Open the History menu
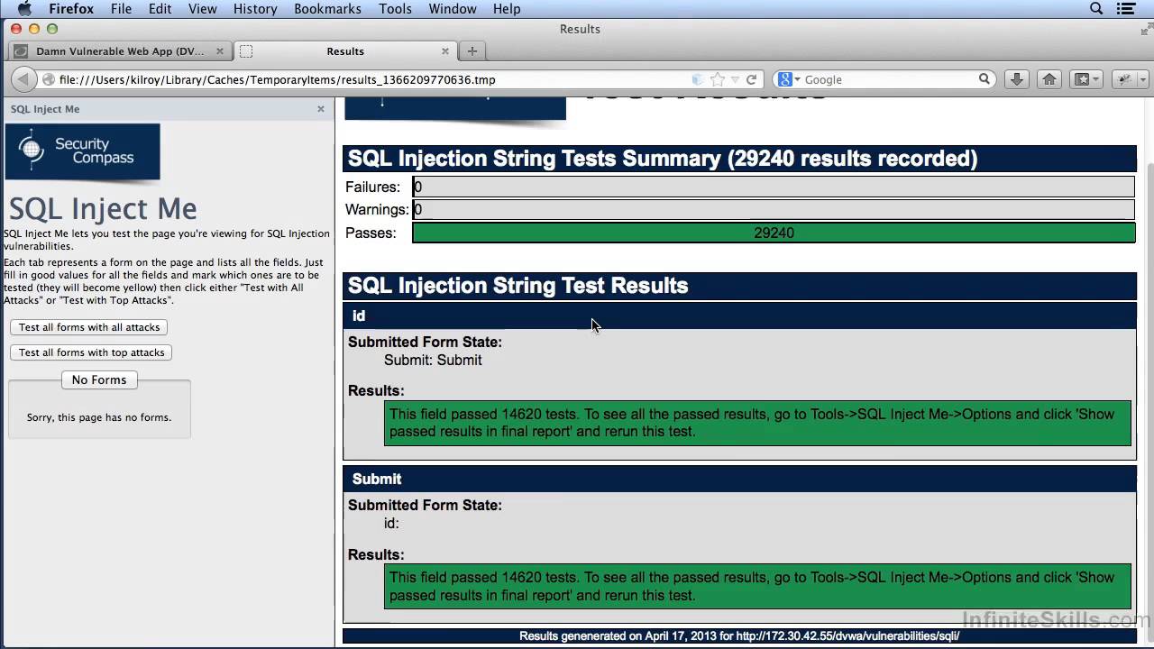1154x649 pixels. (x=255, y=9)
